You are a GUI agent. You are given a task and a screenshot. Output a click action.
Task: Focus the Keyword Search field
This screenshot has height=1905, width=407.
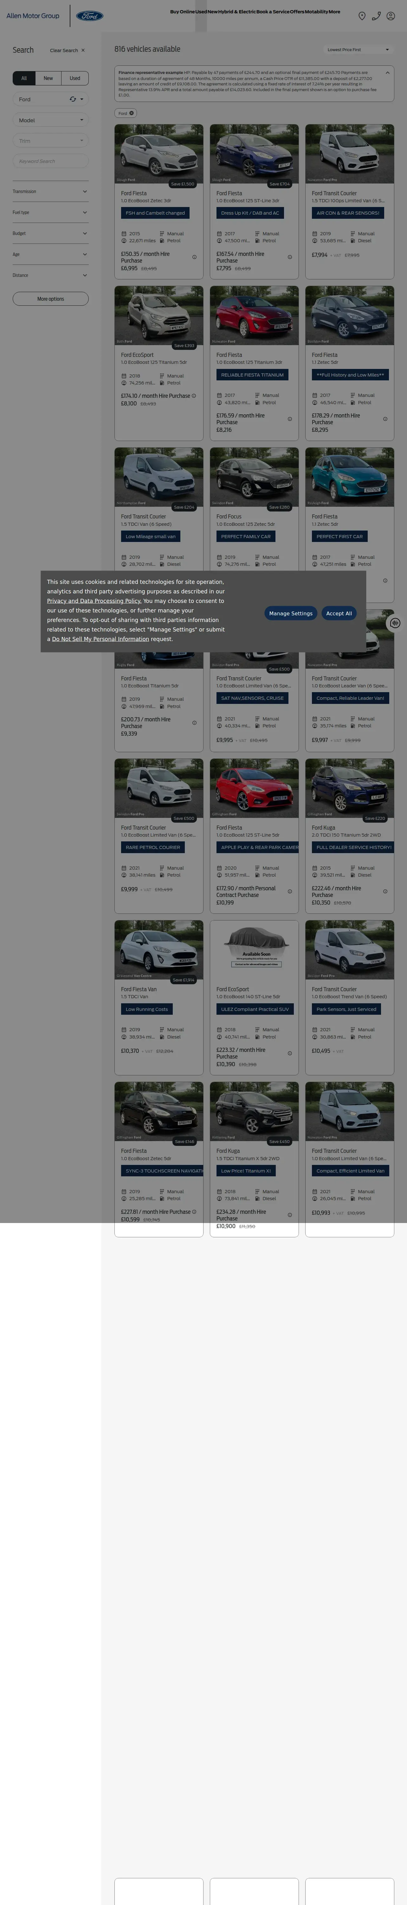(50, 161)
